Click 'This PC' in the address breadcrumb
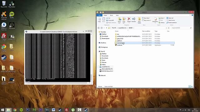The image size is (200, 112). pos(114,28)
